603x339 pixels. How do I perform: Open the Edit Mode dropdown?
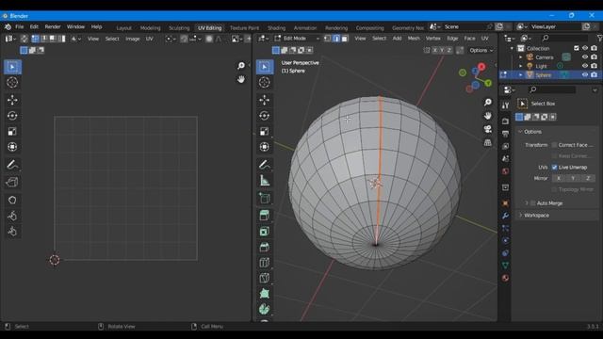(298, 39)
